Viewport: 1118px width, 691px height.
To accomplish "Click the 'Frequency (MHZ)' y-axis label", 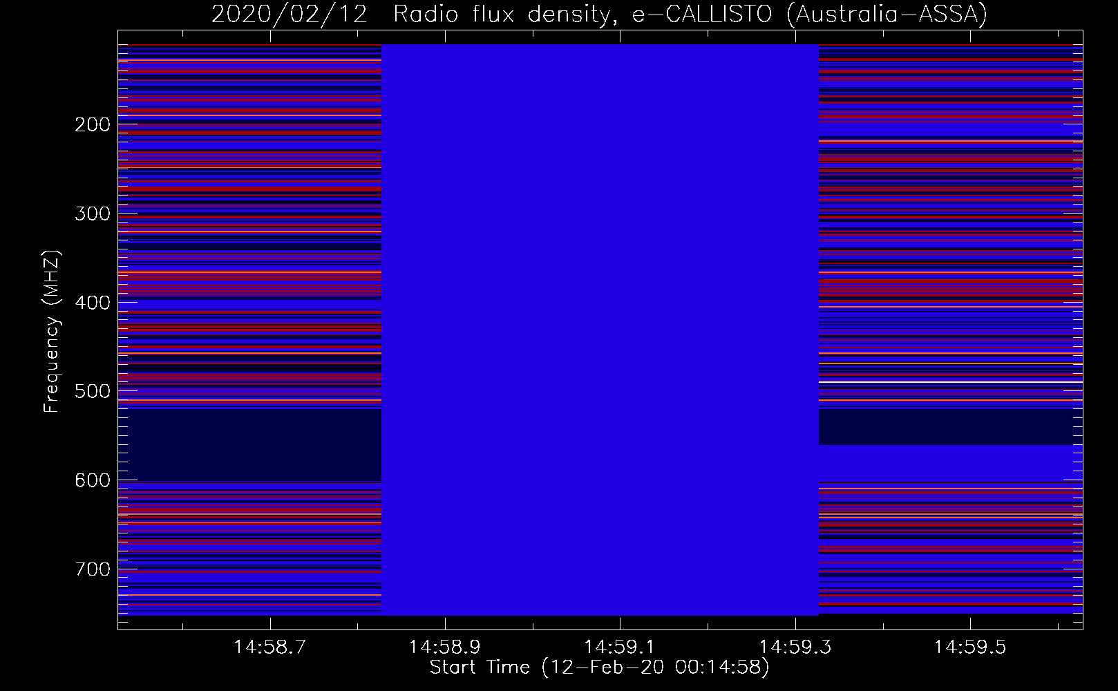I will (52, 331).
